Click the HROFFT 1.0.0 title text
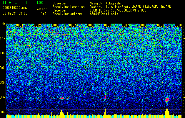The image size is (185, 118). [23, 2]
